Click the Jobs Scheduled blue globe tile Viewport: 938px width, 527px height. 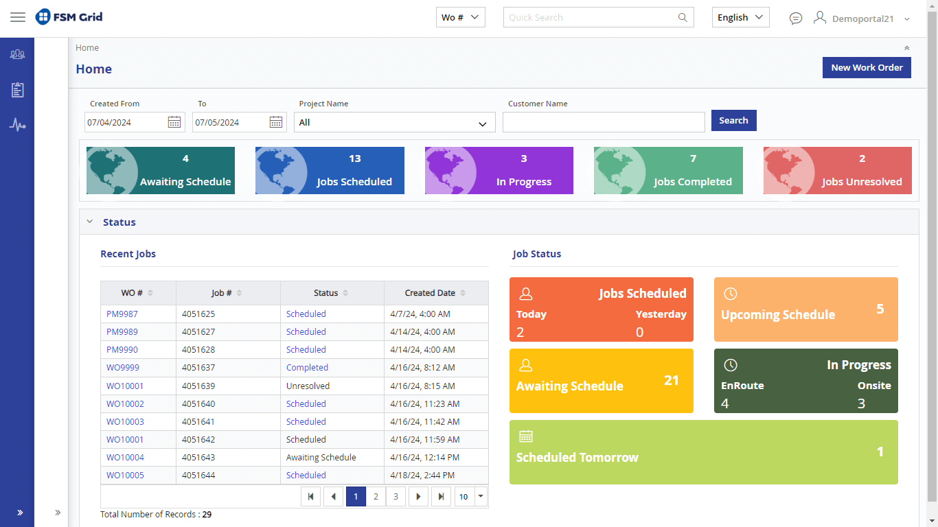[330, 170]
